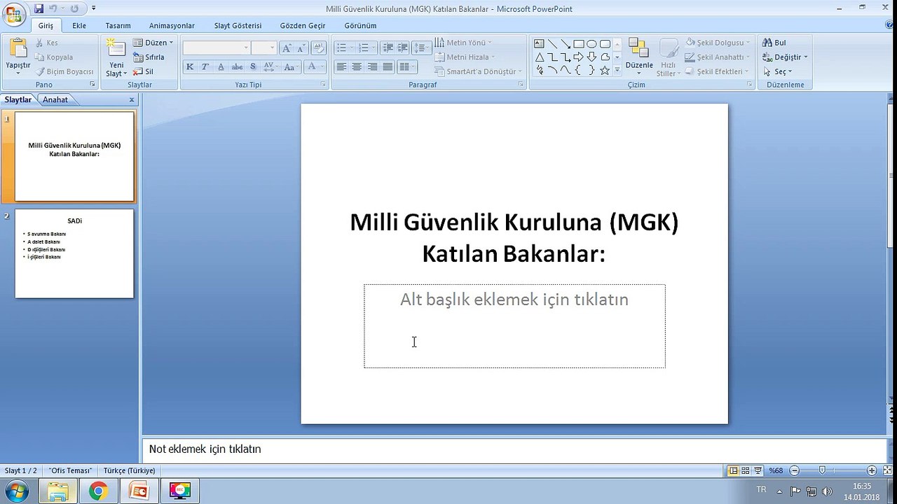Open Chrome from the taskbar
Viewport: 897px width, 504px height.
(x=98, y=491)
